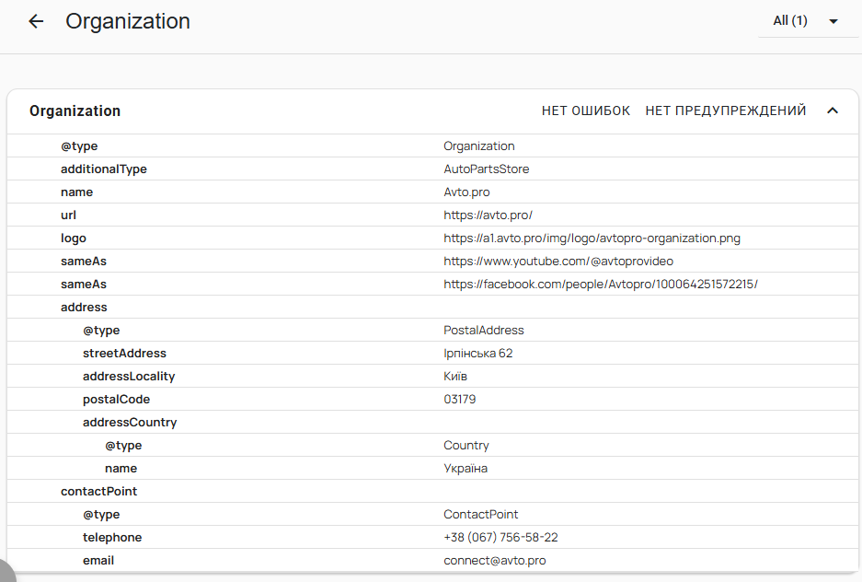Click the addressCountry property row

tap(432, 423)
